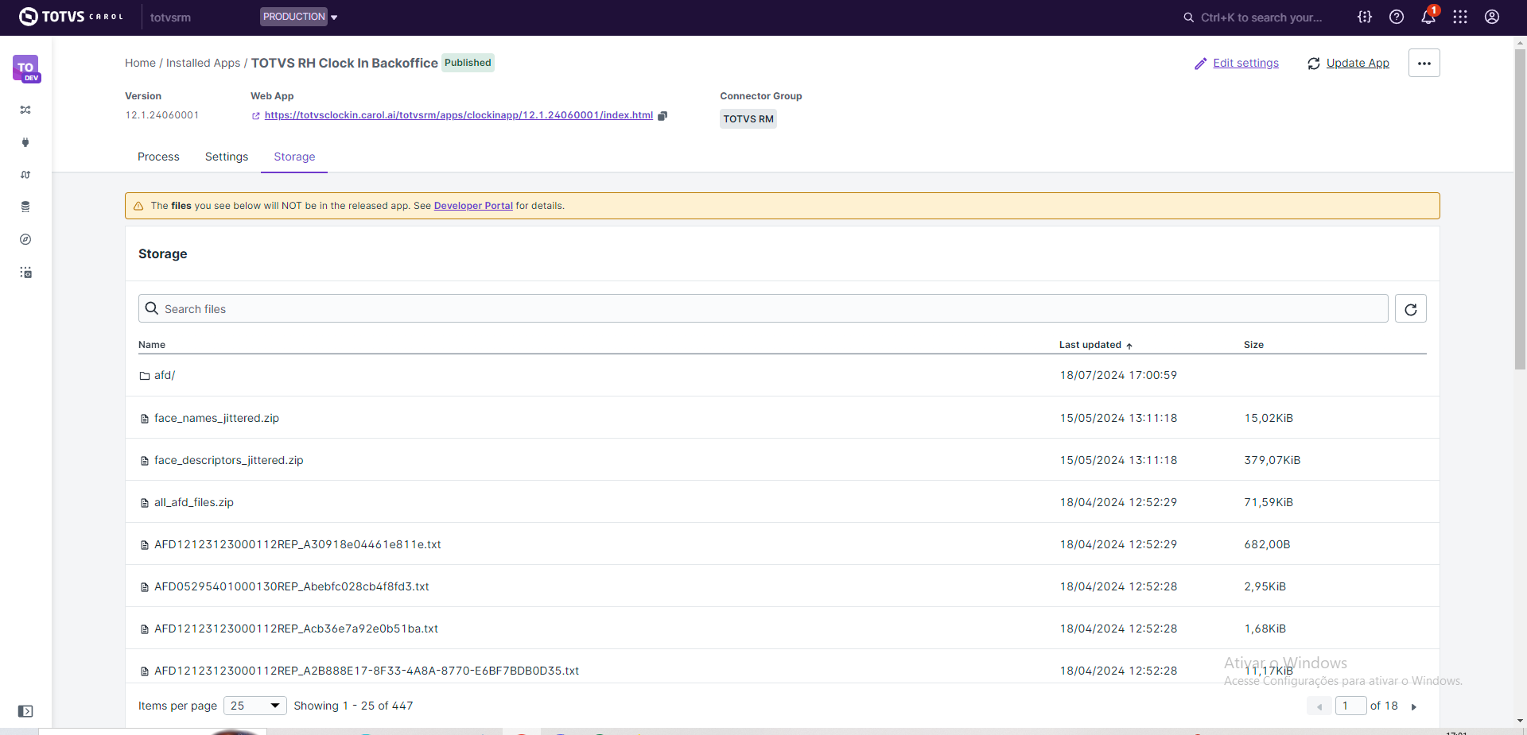This screenshot has width=1527, height=735.
Task: Click the warning triangle icon in banner
Action: (138, 206)
